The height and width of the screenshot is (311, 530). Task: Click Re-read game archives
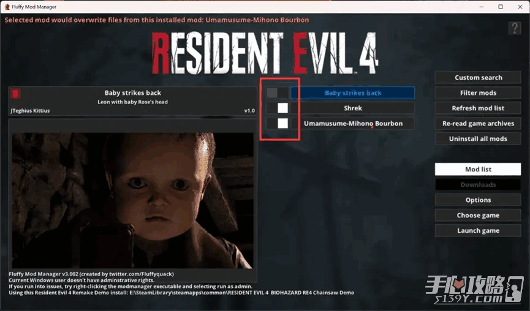(478, 124)
